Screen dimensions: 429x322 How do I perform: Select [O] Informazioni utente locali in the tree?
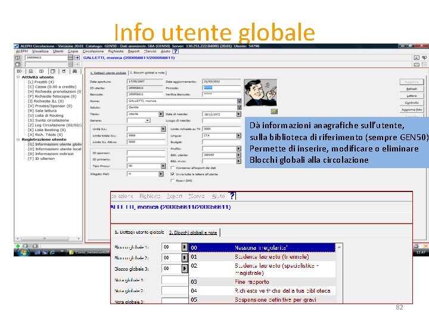pos(54,149)
